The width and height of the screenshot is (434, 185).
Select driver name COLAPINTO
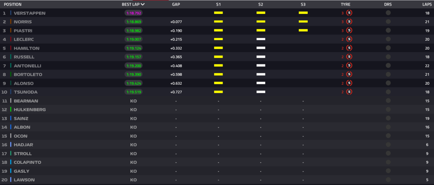(x=28, y=162)
